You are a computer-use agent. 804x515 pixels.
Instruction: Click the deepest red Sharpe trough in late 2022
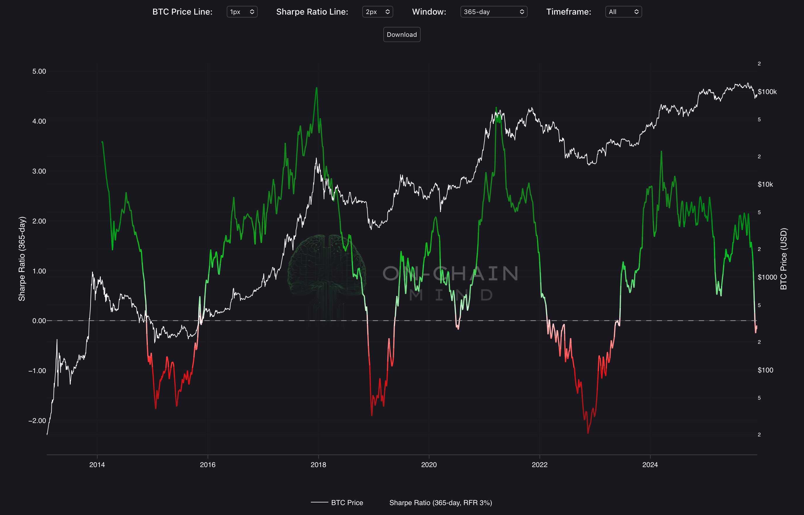(588, 433)
